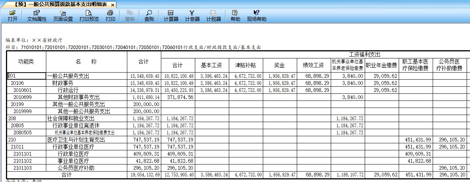Click the 绩效工资 column header
Viewport: 470px width, 182px height.
click(x=314, y=65)
